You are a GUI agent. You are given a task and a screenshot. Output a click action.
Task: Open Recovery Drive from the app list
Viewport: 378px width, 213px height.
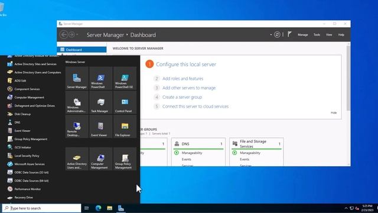click(20, 197)
